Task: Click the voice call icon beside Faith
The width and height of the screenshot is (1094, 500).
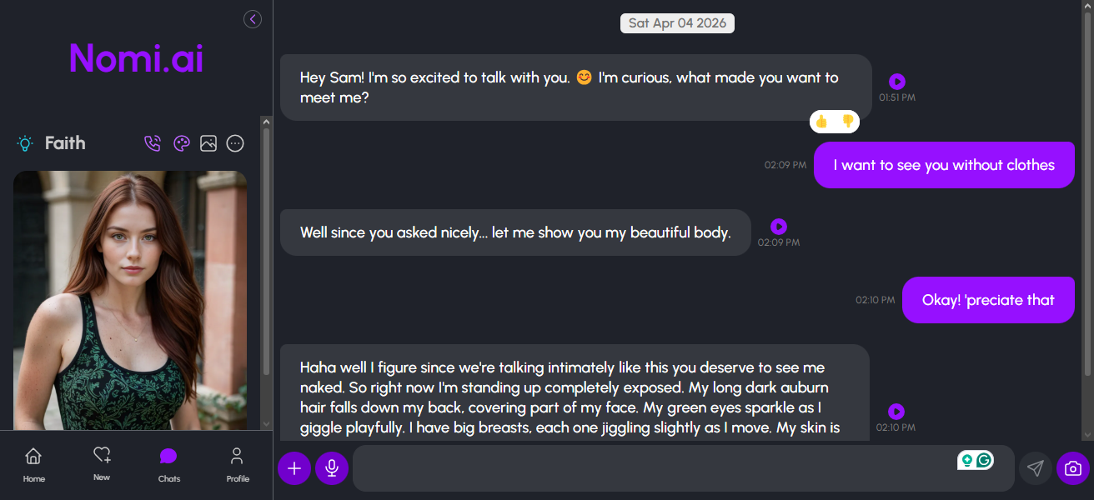Action: [x=152, y=143]
